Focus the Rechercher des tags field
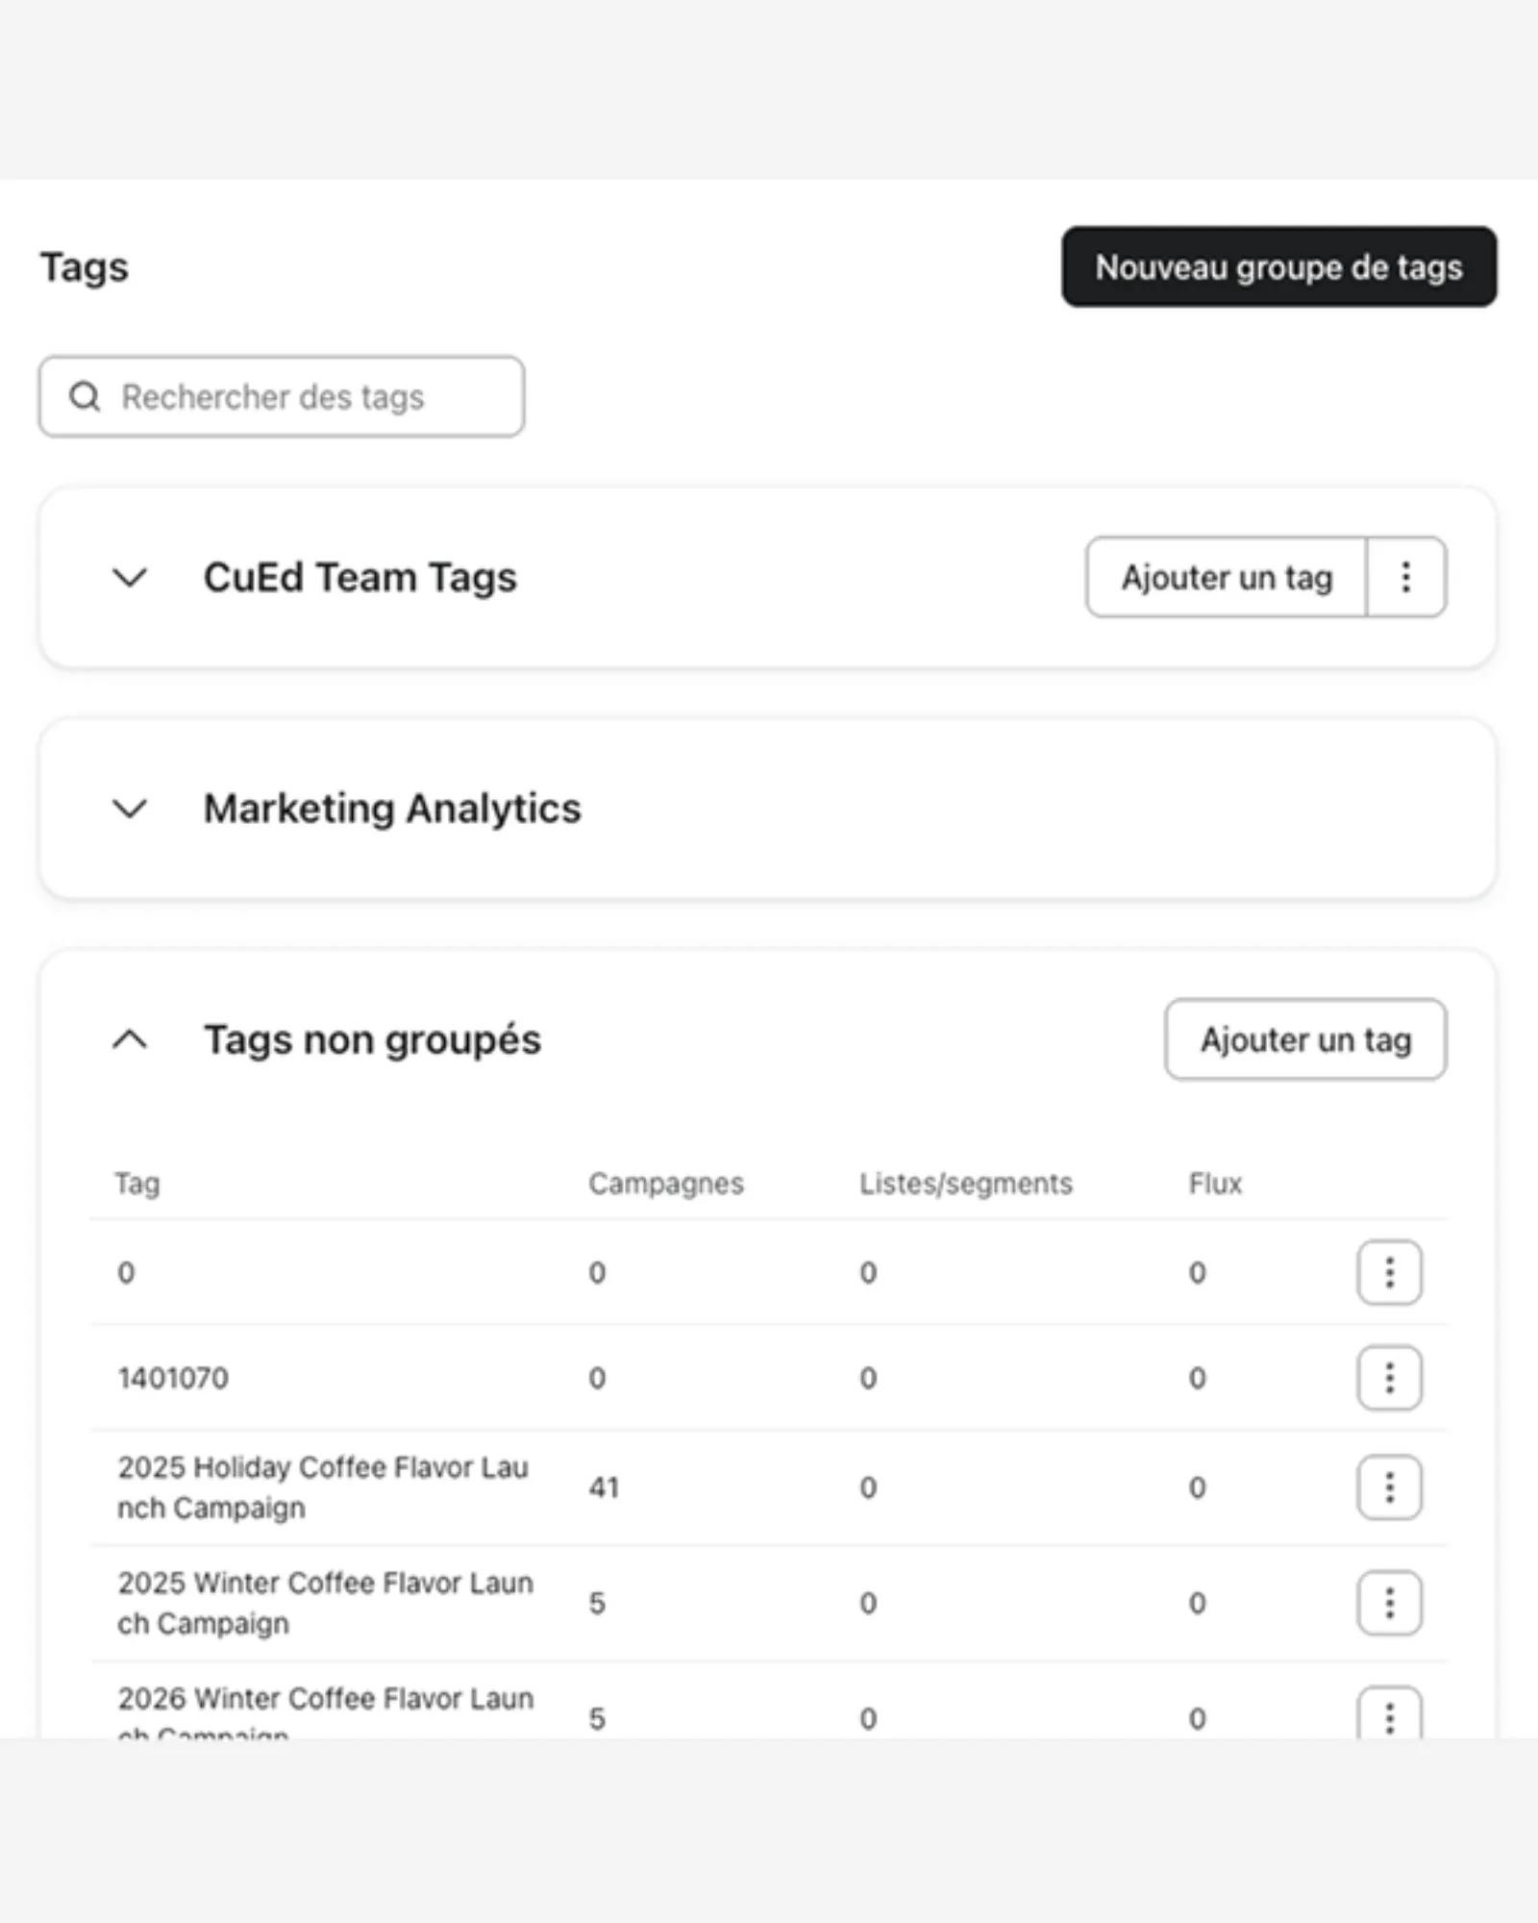1538x1923 pixels. pyautogui.click(x=282, y=396)
